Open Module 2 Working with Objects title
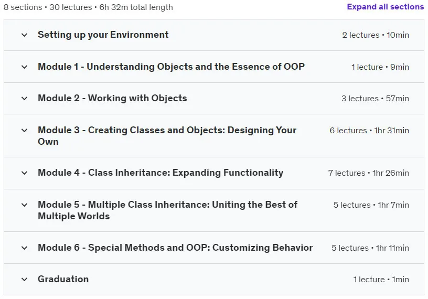Viewport: 428px width, 299px height. [x=112, y=98]
